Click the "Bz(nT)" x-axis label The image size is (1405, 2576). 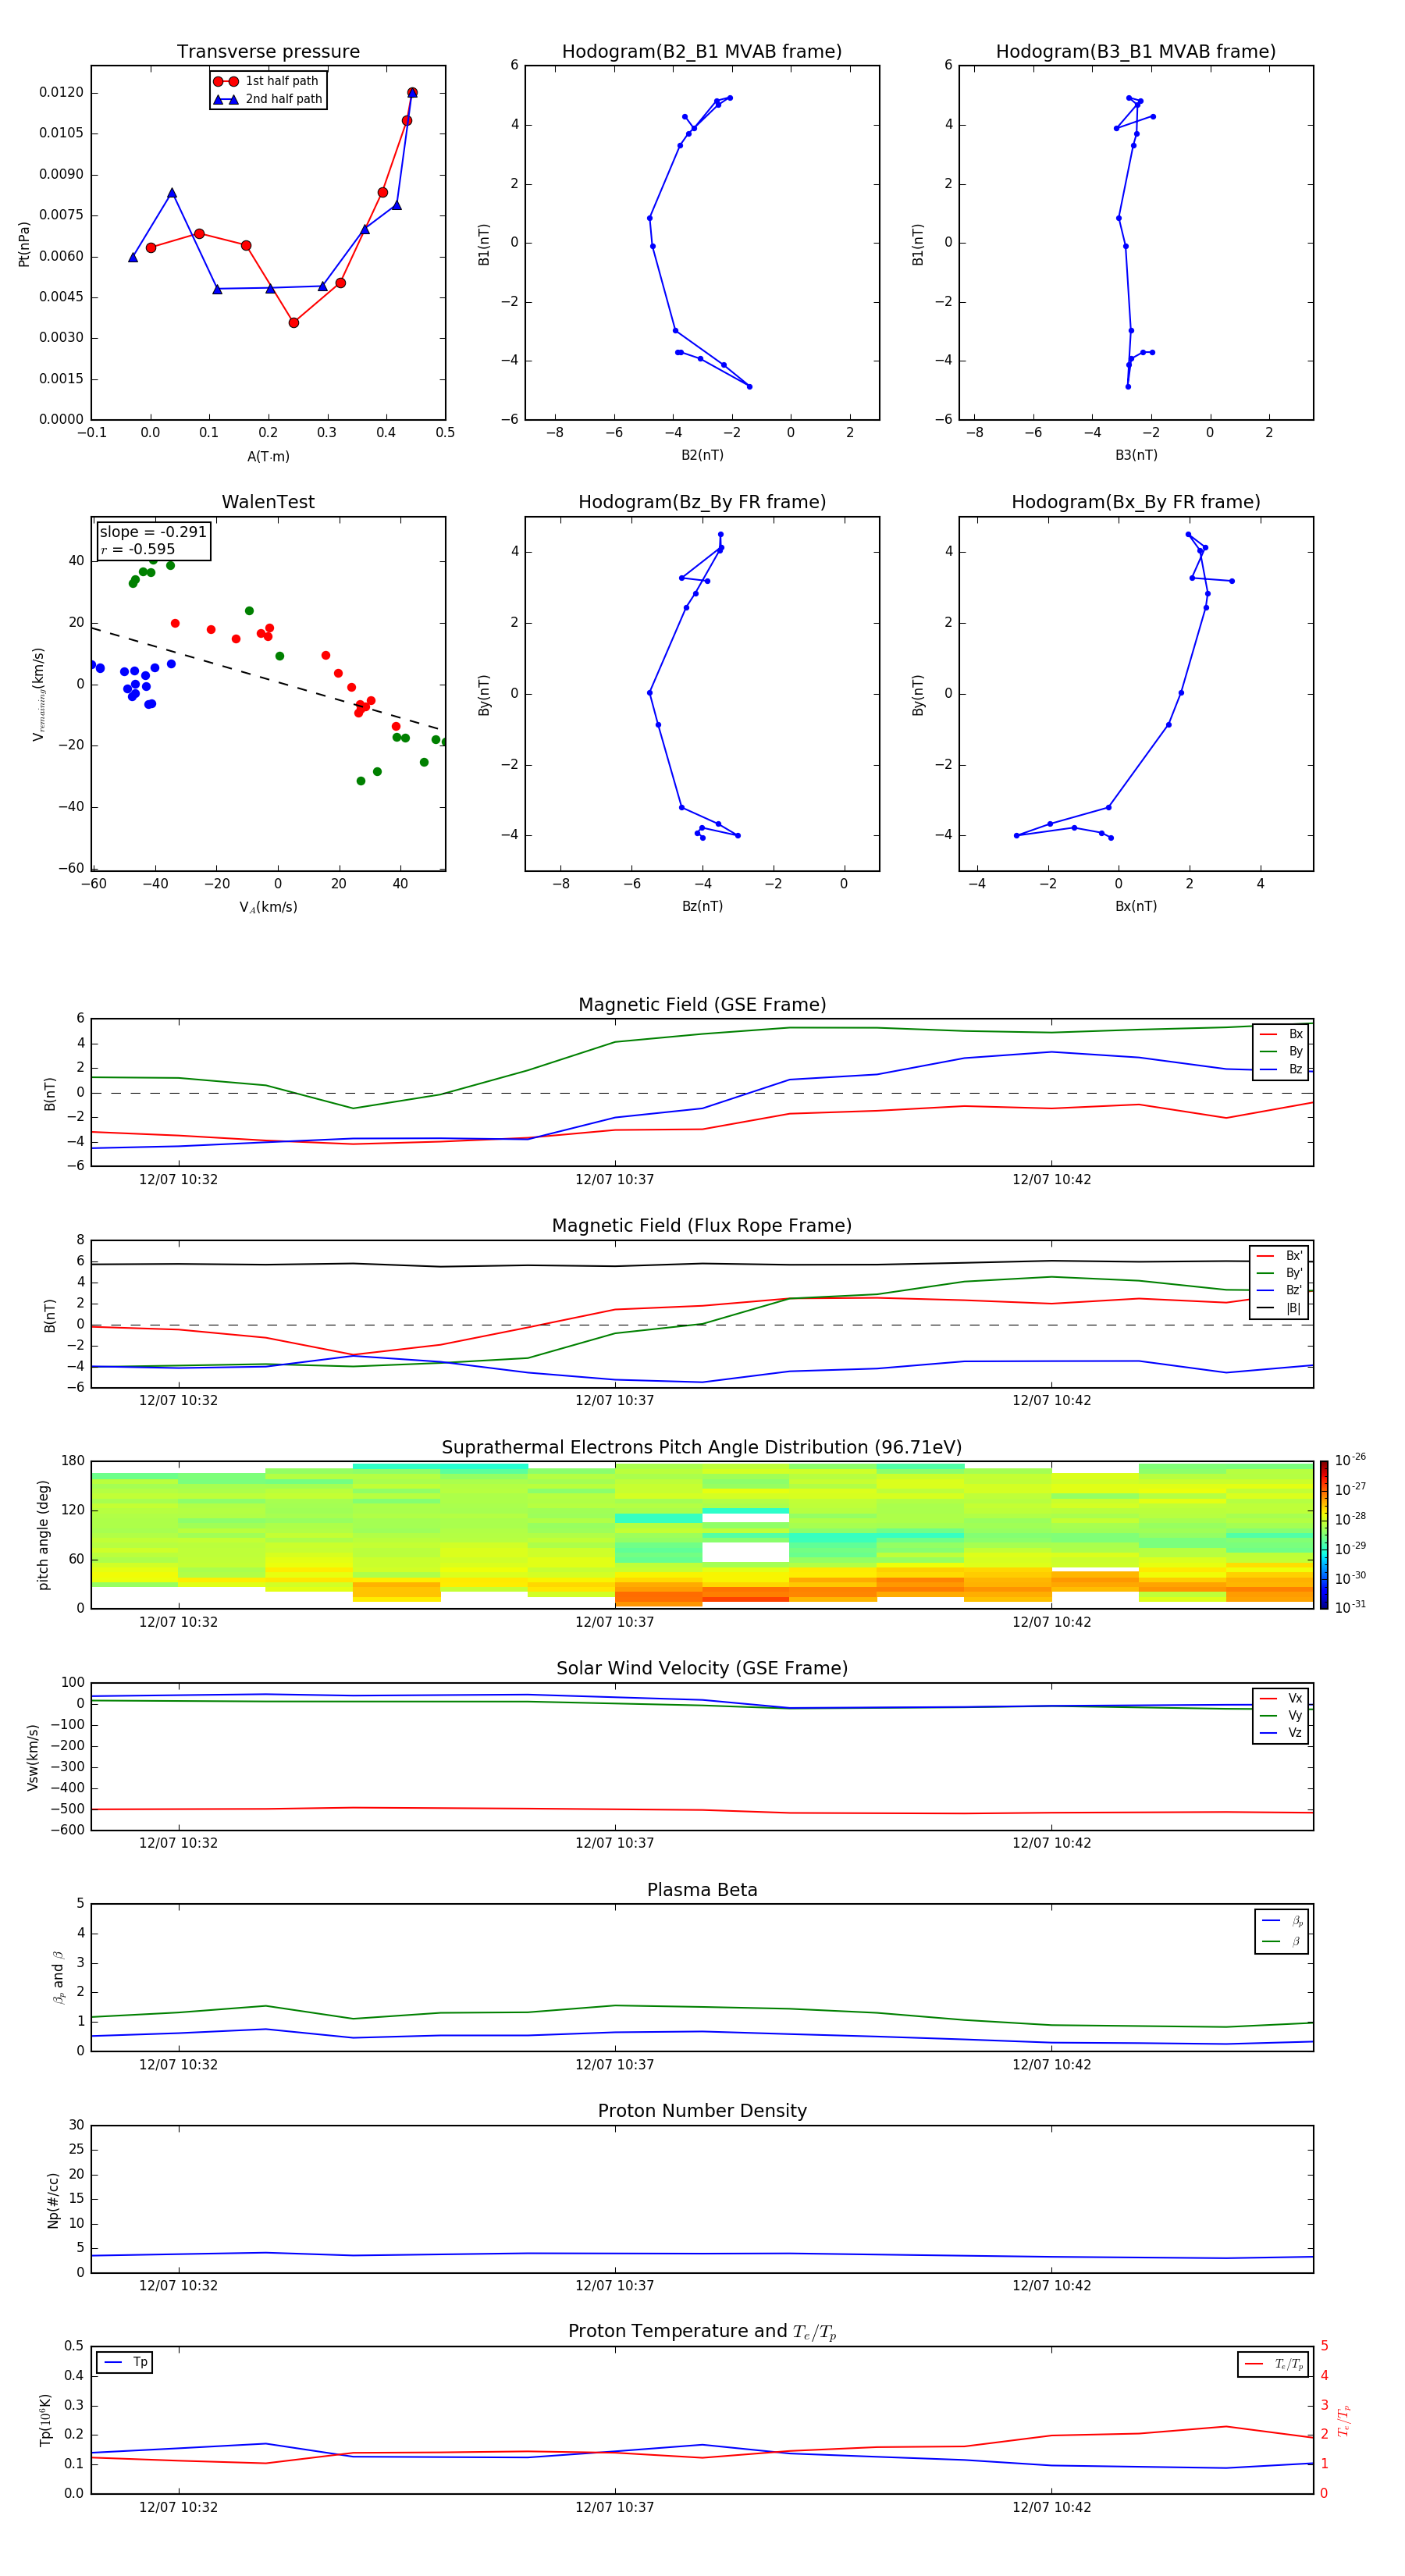coord(702,906)
